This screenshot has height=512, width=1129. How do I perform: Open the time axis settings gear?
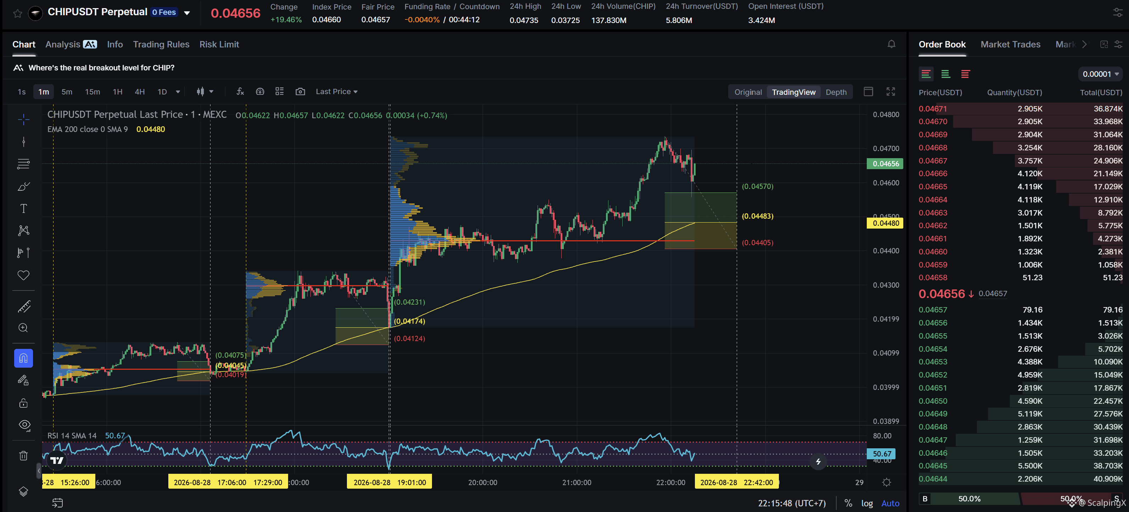click(887, 482)
